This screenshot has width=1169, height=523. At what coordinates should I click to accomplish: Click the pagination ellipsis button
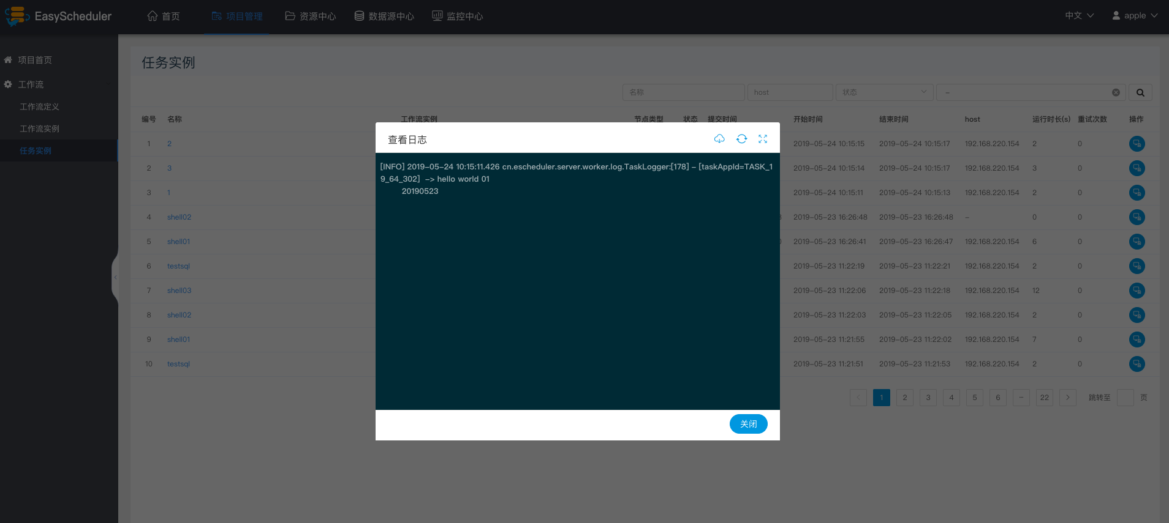tap(1021, 398)
